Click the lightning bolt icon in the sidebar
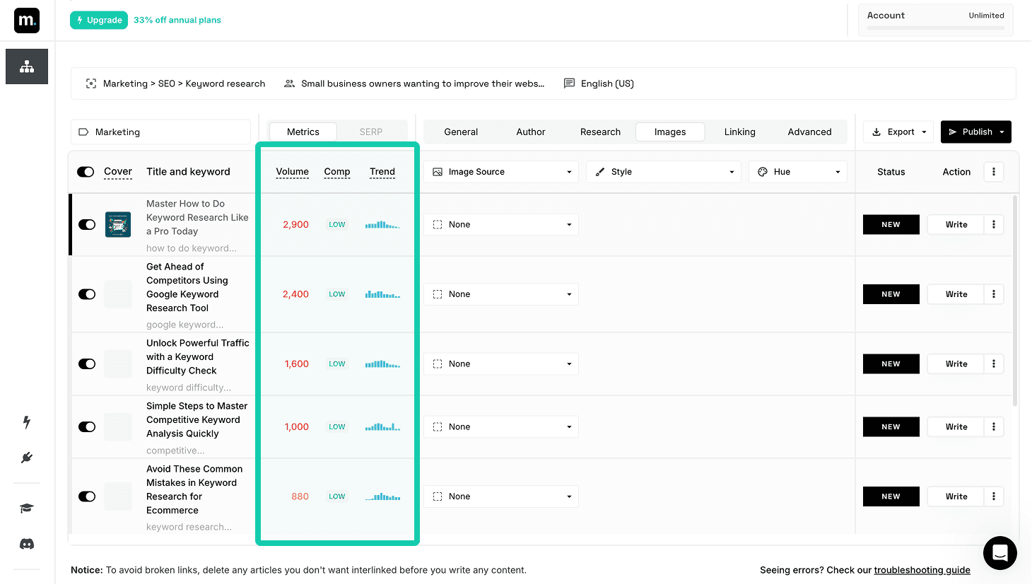The image size is (1032, 587). (x=26, y=422)
